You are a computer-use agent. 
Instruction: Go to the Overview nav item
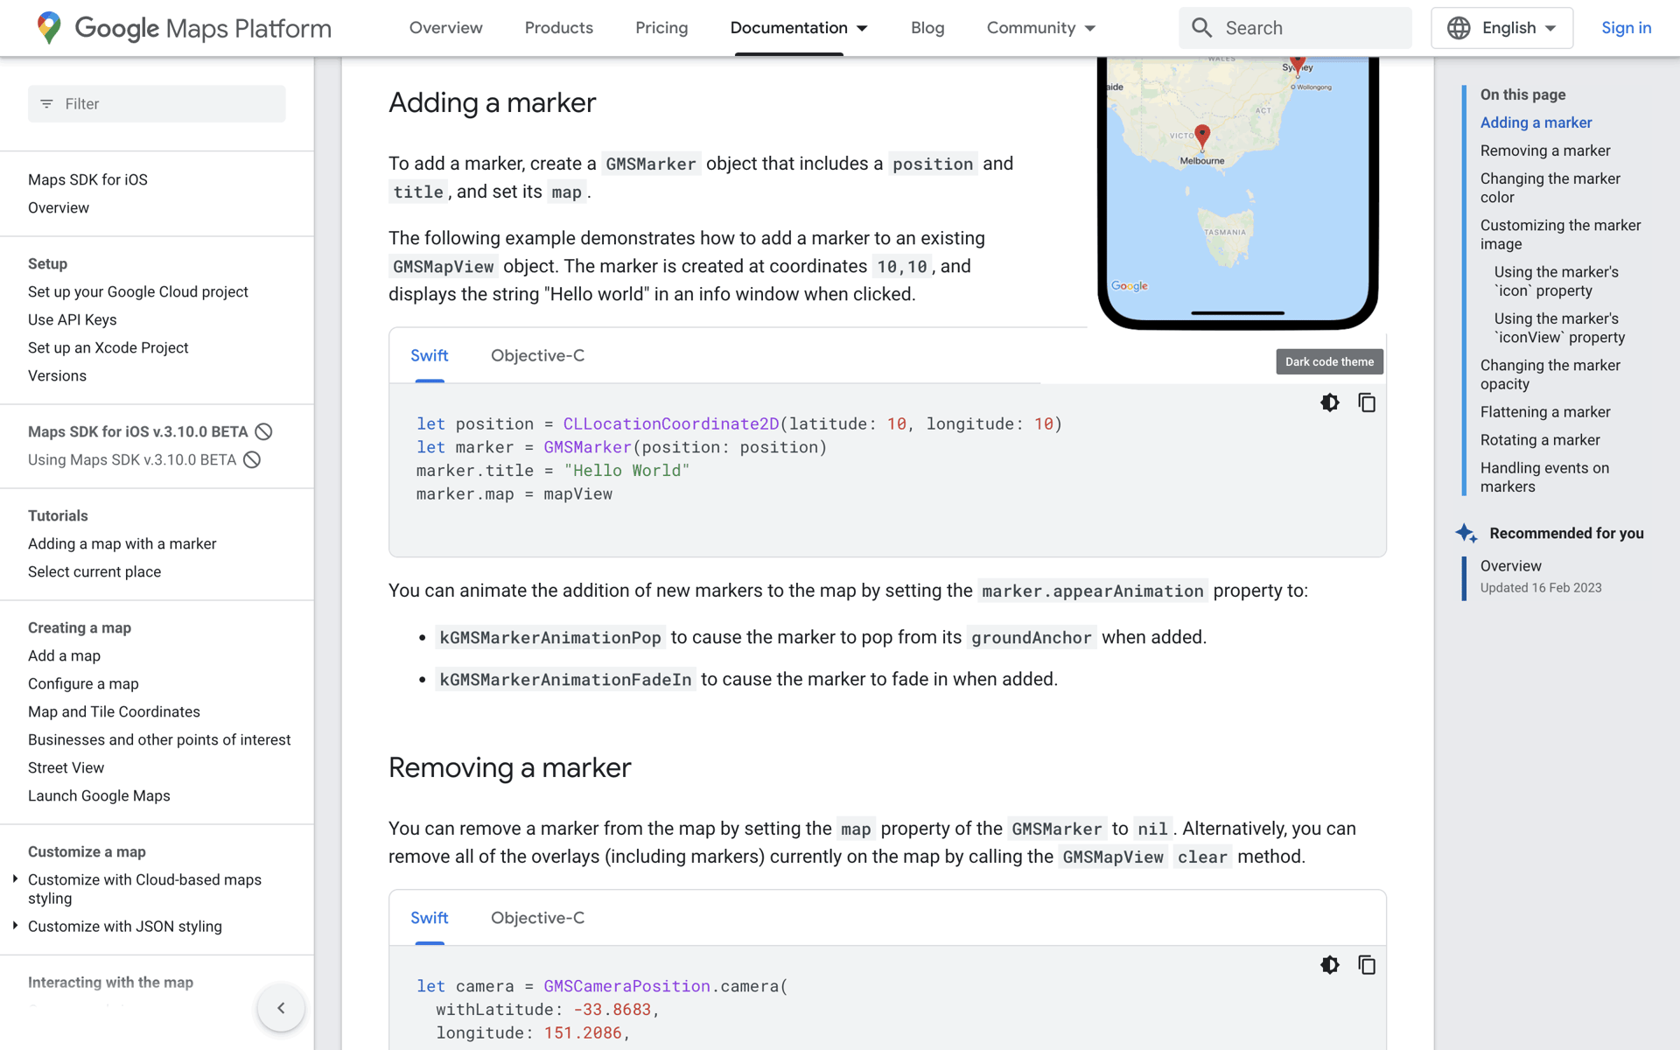[445, 28]
